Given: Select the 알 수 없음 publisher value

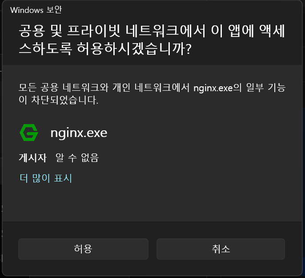Looking at the screenshot, I should 77,157.
